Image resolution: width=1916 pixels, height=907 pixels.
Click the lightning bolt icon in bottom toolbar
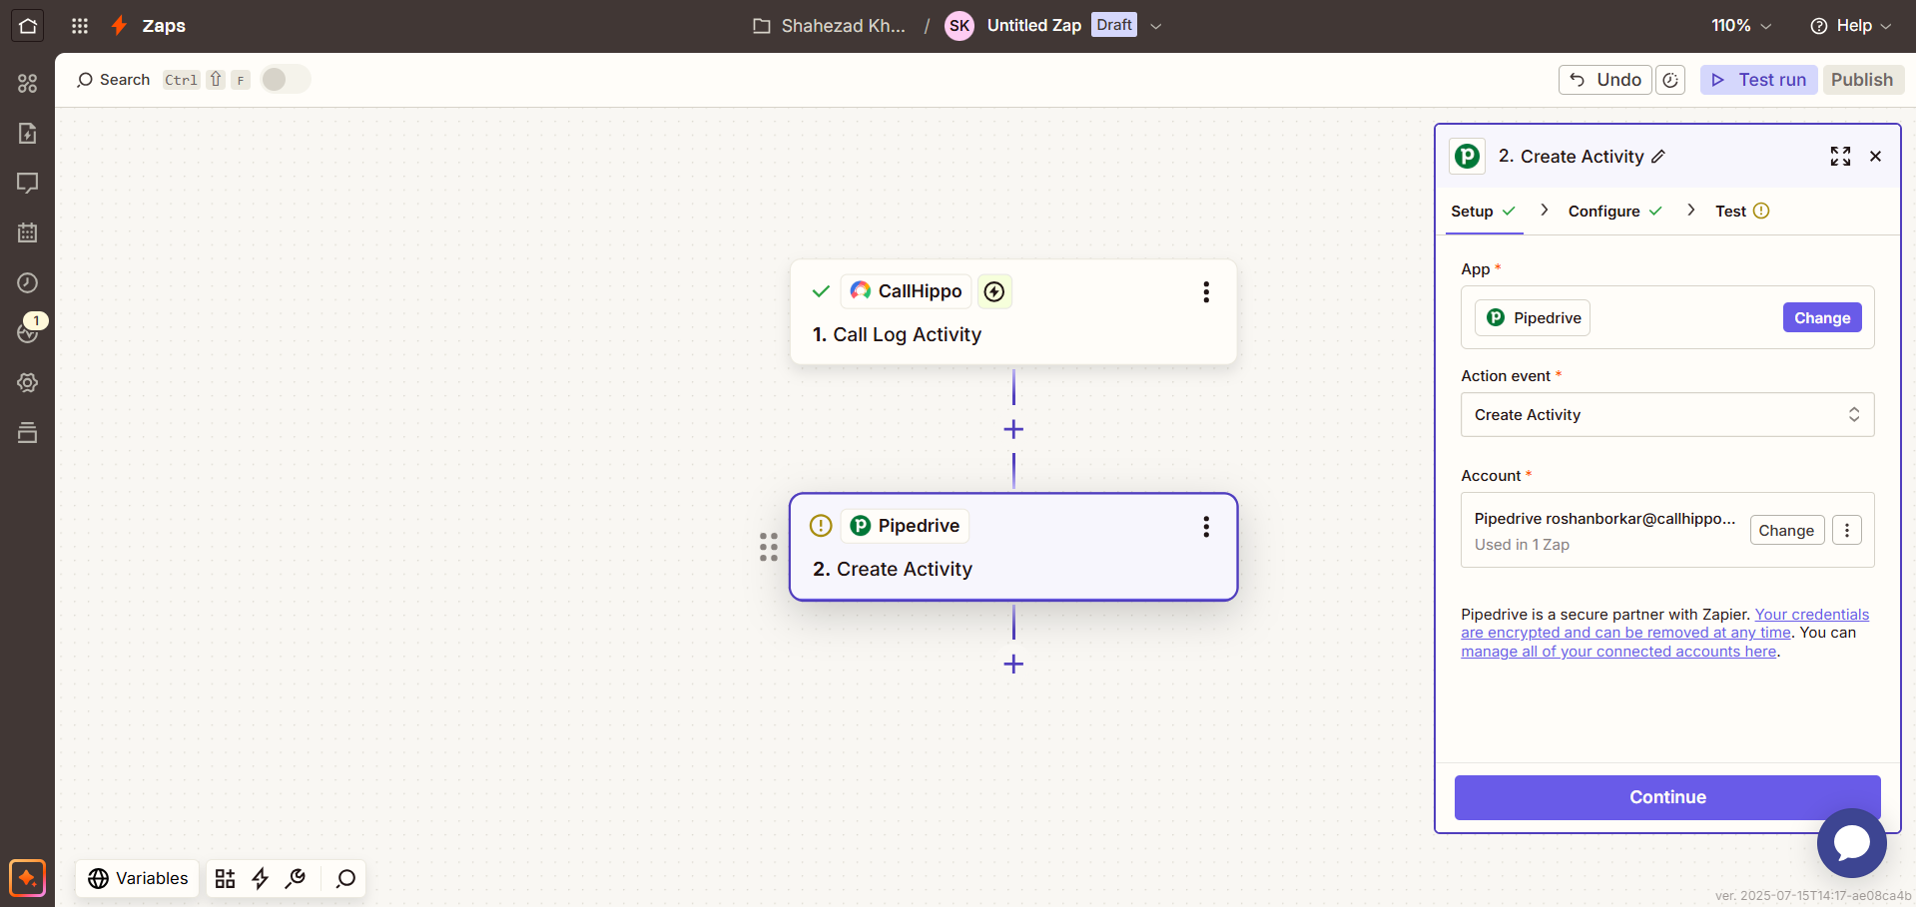click(x=261, y=878)
